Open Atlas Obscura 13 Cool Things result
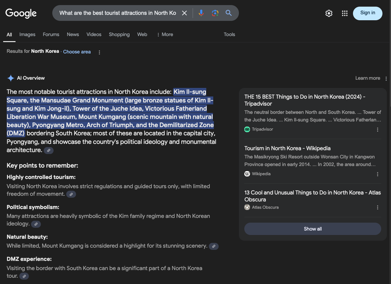The width and height of the screenshot is (391, 284). pos(312,196)
